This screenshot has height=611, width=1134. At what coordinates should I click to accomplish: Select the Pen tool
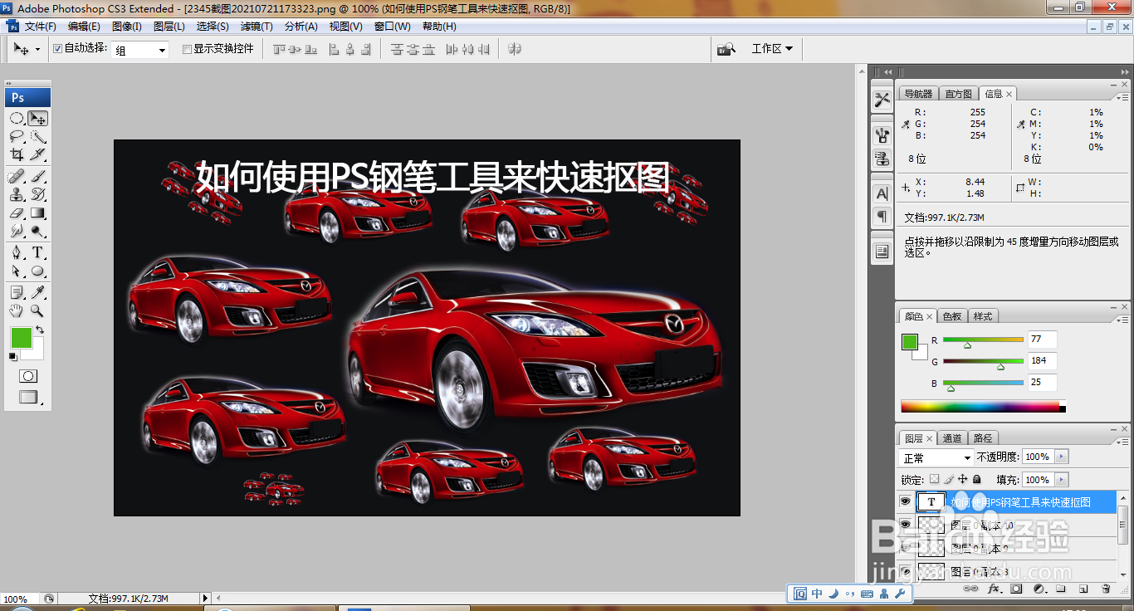click(x=17, y=253)
